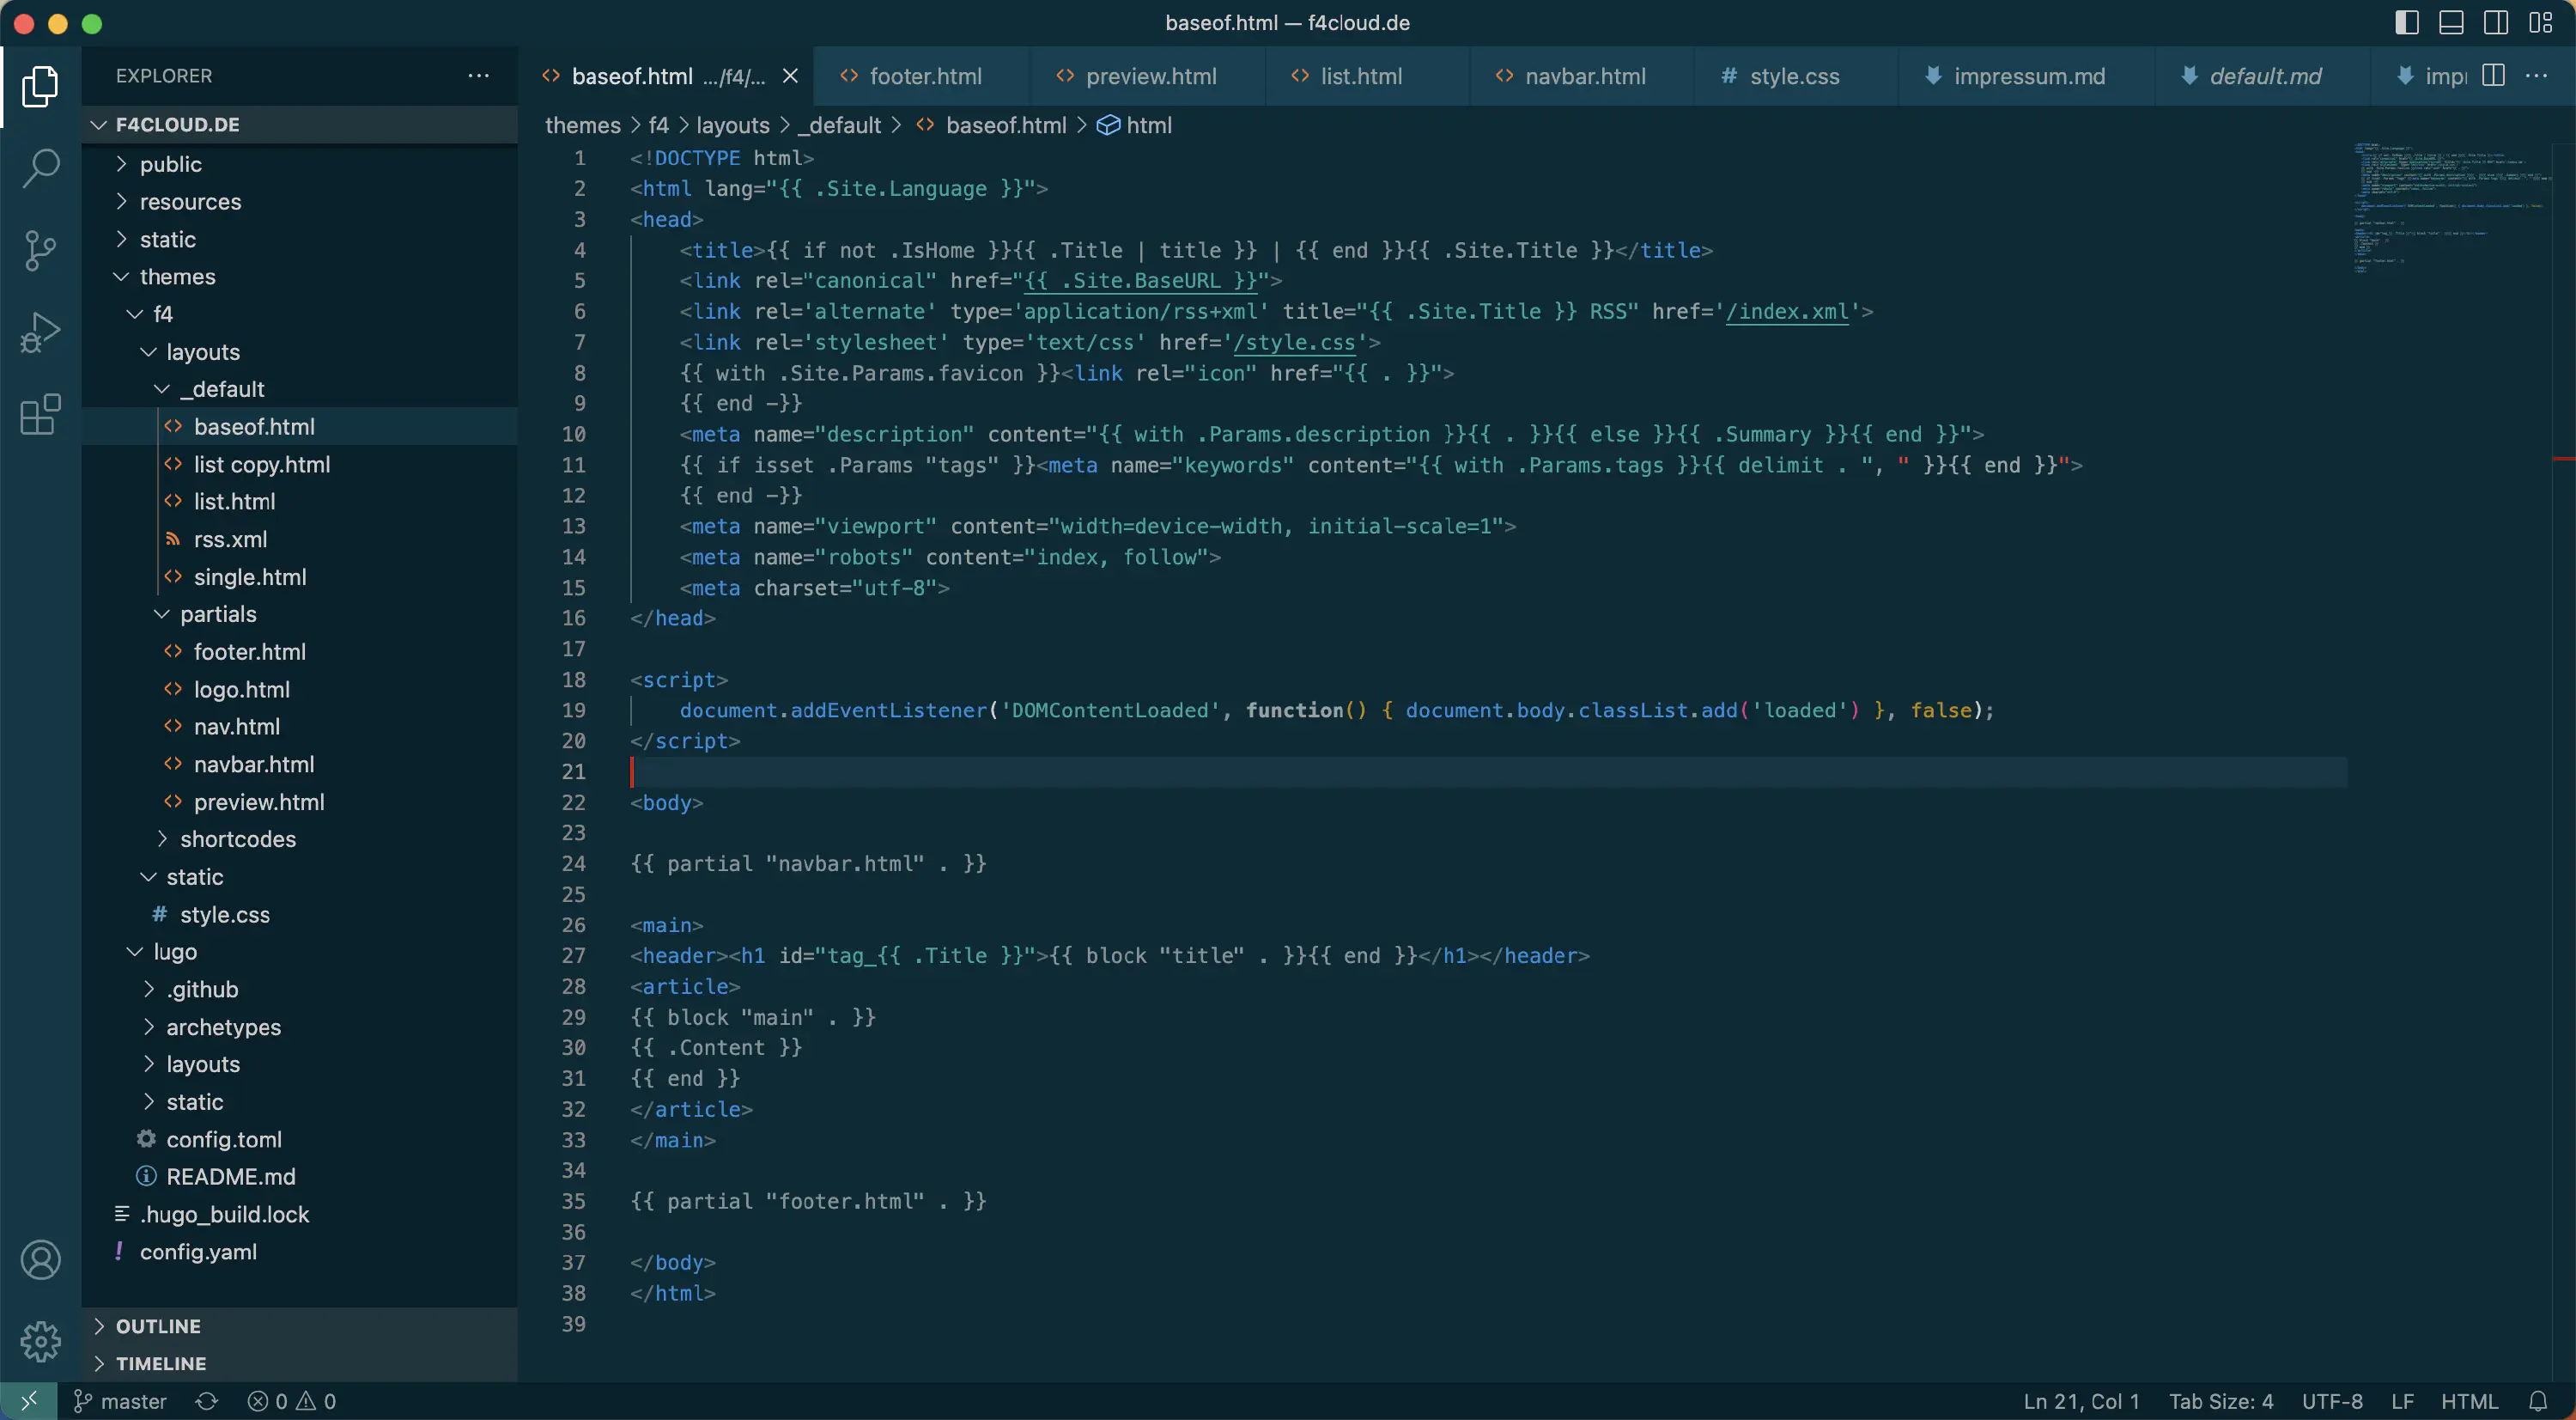
Task: Toggle the bottom panel visibility
Action: click(2451, 22)
